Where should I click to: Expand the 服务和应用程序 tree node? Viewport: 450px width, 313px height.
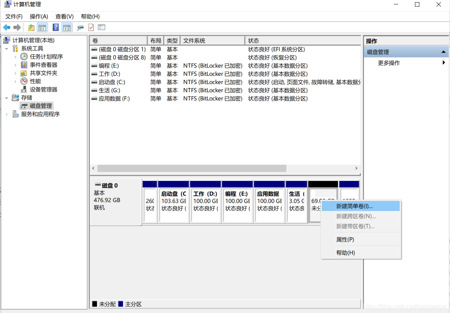coord(7,114)
